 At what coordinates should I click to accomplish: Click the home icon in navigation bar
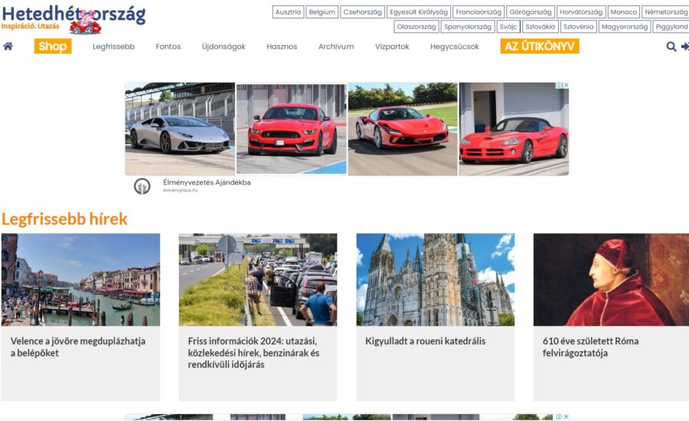(x=8, y=46)
